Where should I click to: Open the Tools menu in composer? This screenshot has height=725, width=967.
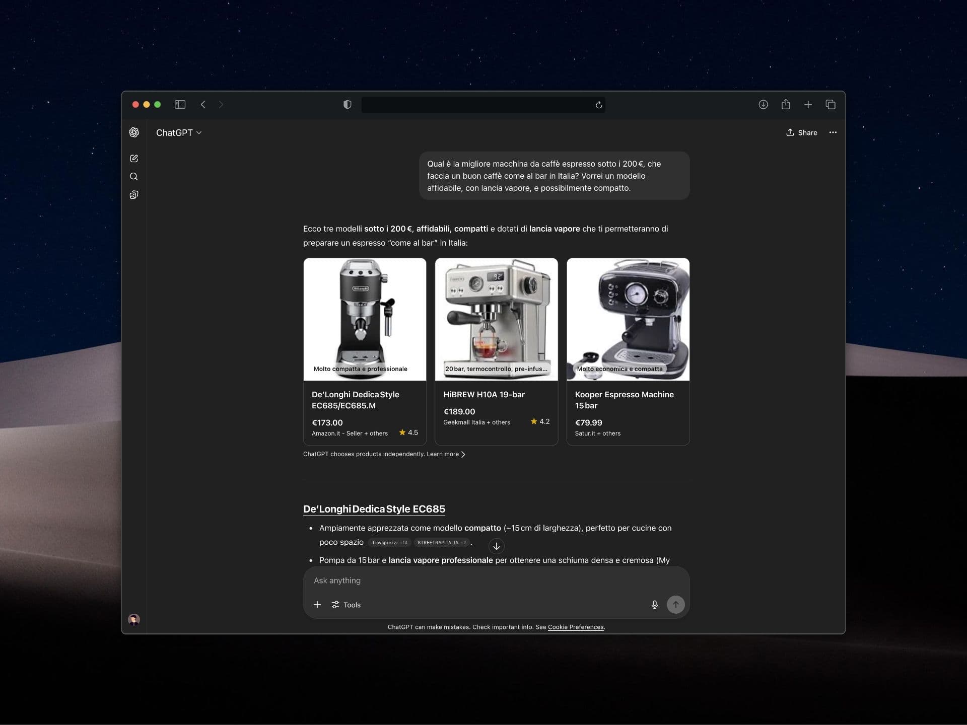[346, 605]
